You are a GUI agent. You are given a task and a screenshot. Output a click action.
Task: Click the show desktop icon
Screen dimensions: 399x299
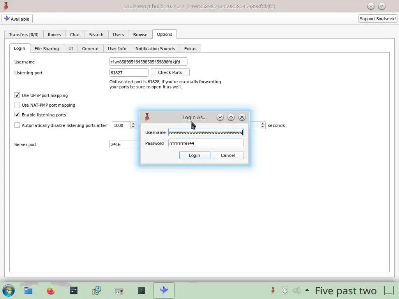click(389, 290)
